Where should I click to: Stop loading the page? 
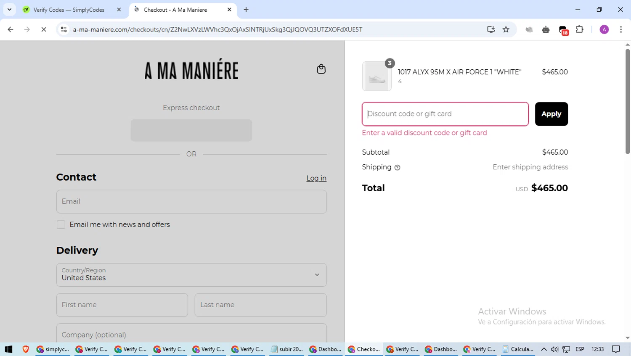(44, 29)
